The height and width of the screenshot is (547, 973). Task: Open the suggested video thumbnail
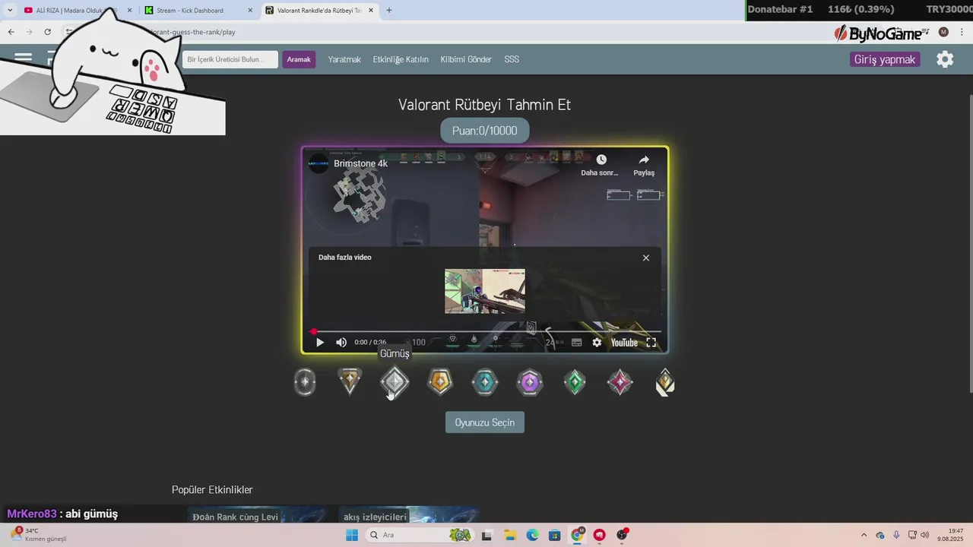485,291
